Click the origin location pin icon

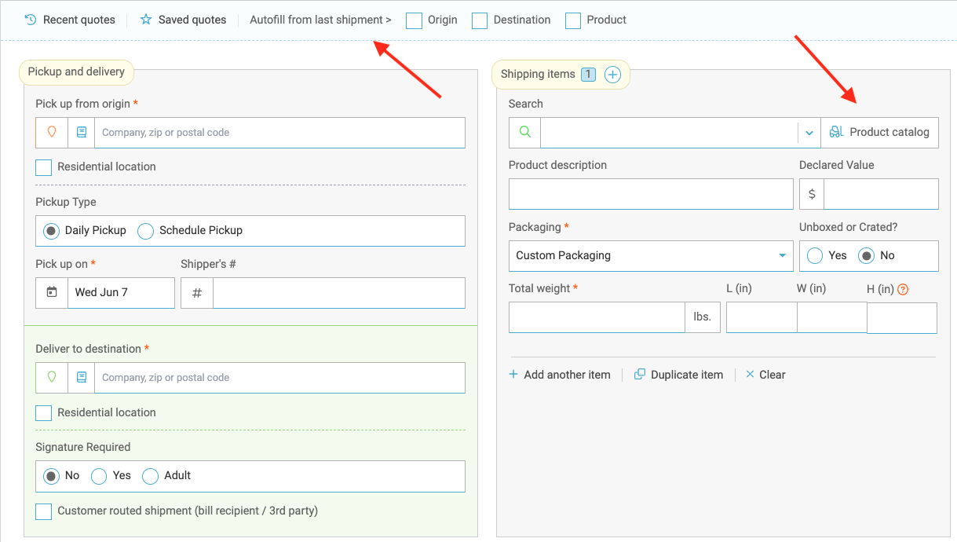[52, 133]
